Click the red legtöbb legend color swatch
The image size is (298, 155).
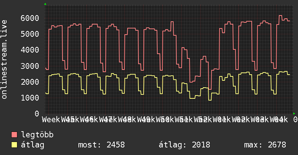click(14, 134)
